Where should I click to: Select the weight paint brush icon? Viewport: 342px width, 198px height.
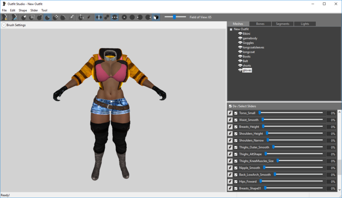click(71, 17)
